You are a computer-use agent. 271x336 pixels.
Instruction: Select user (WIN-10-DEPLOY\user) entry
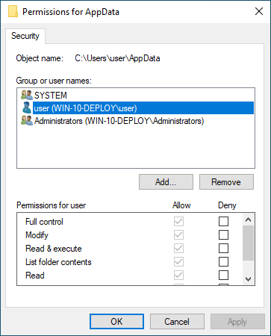point(143,108)
